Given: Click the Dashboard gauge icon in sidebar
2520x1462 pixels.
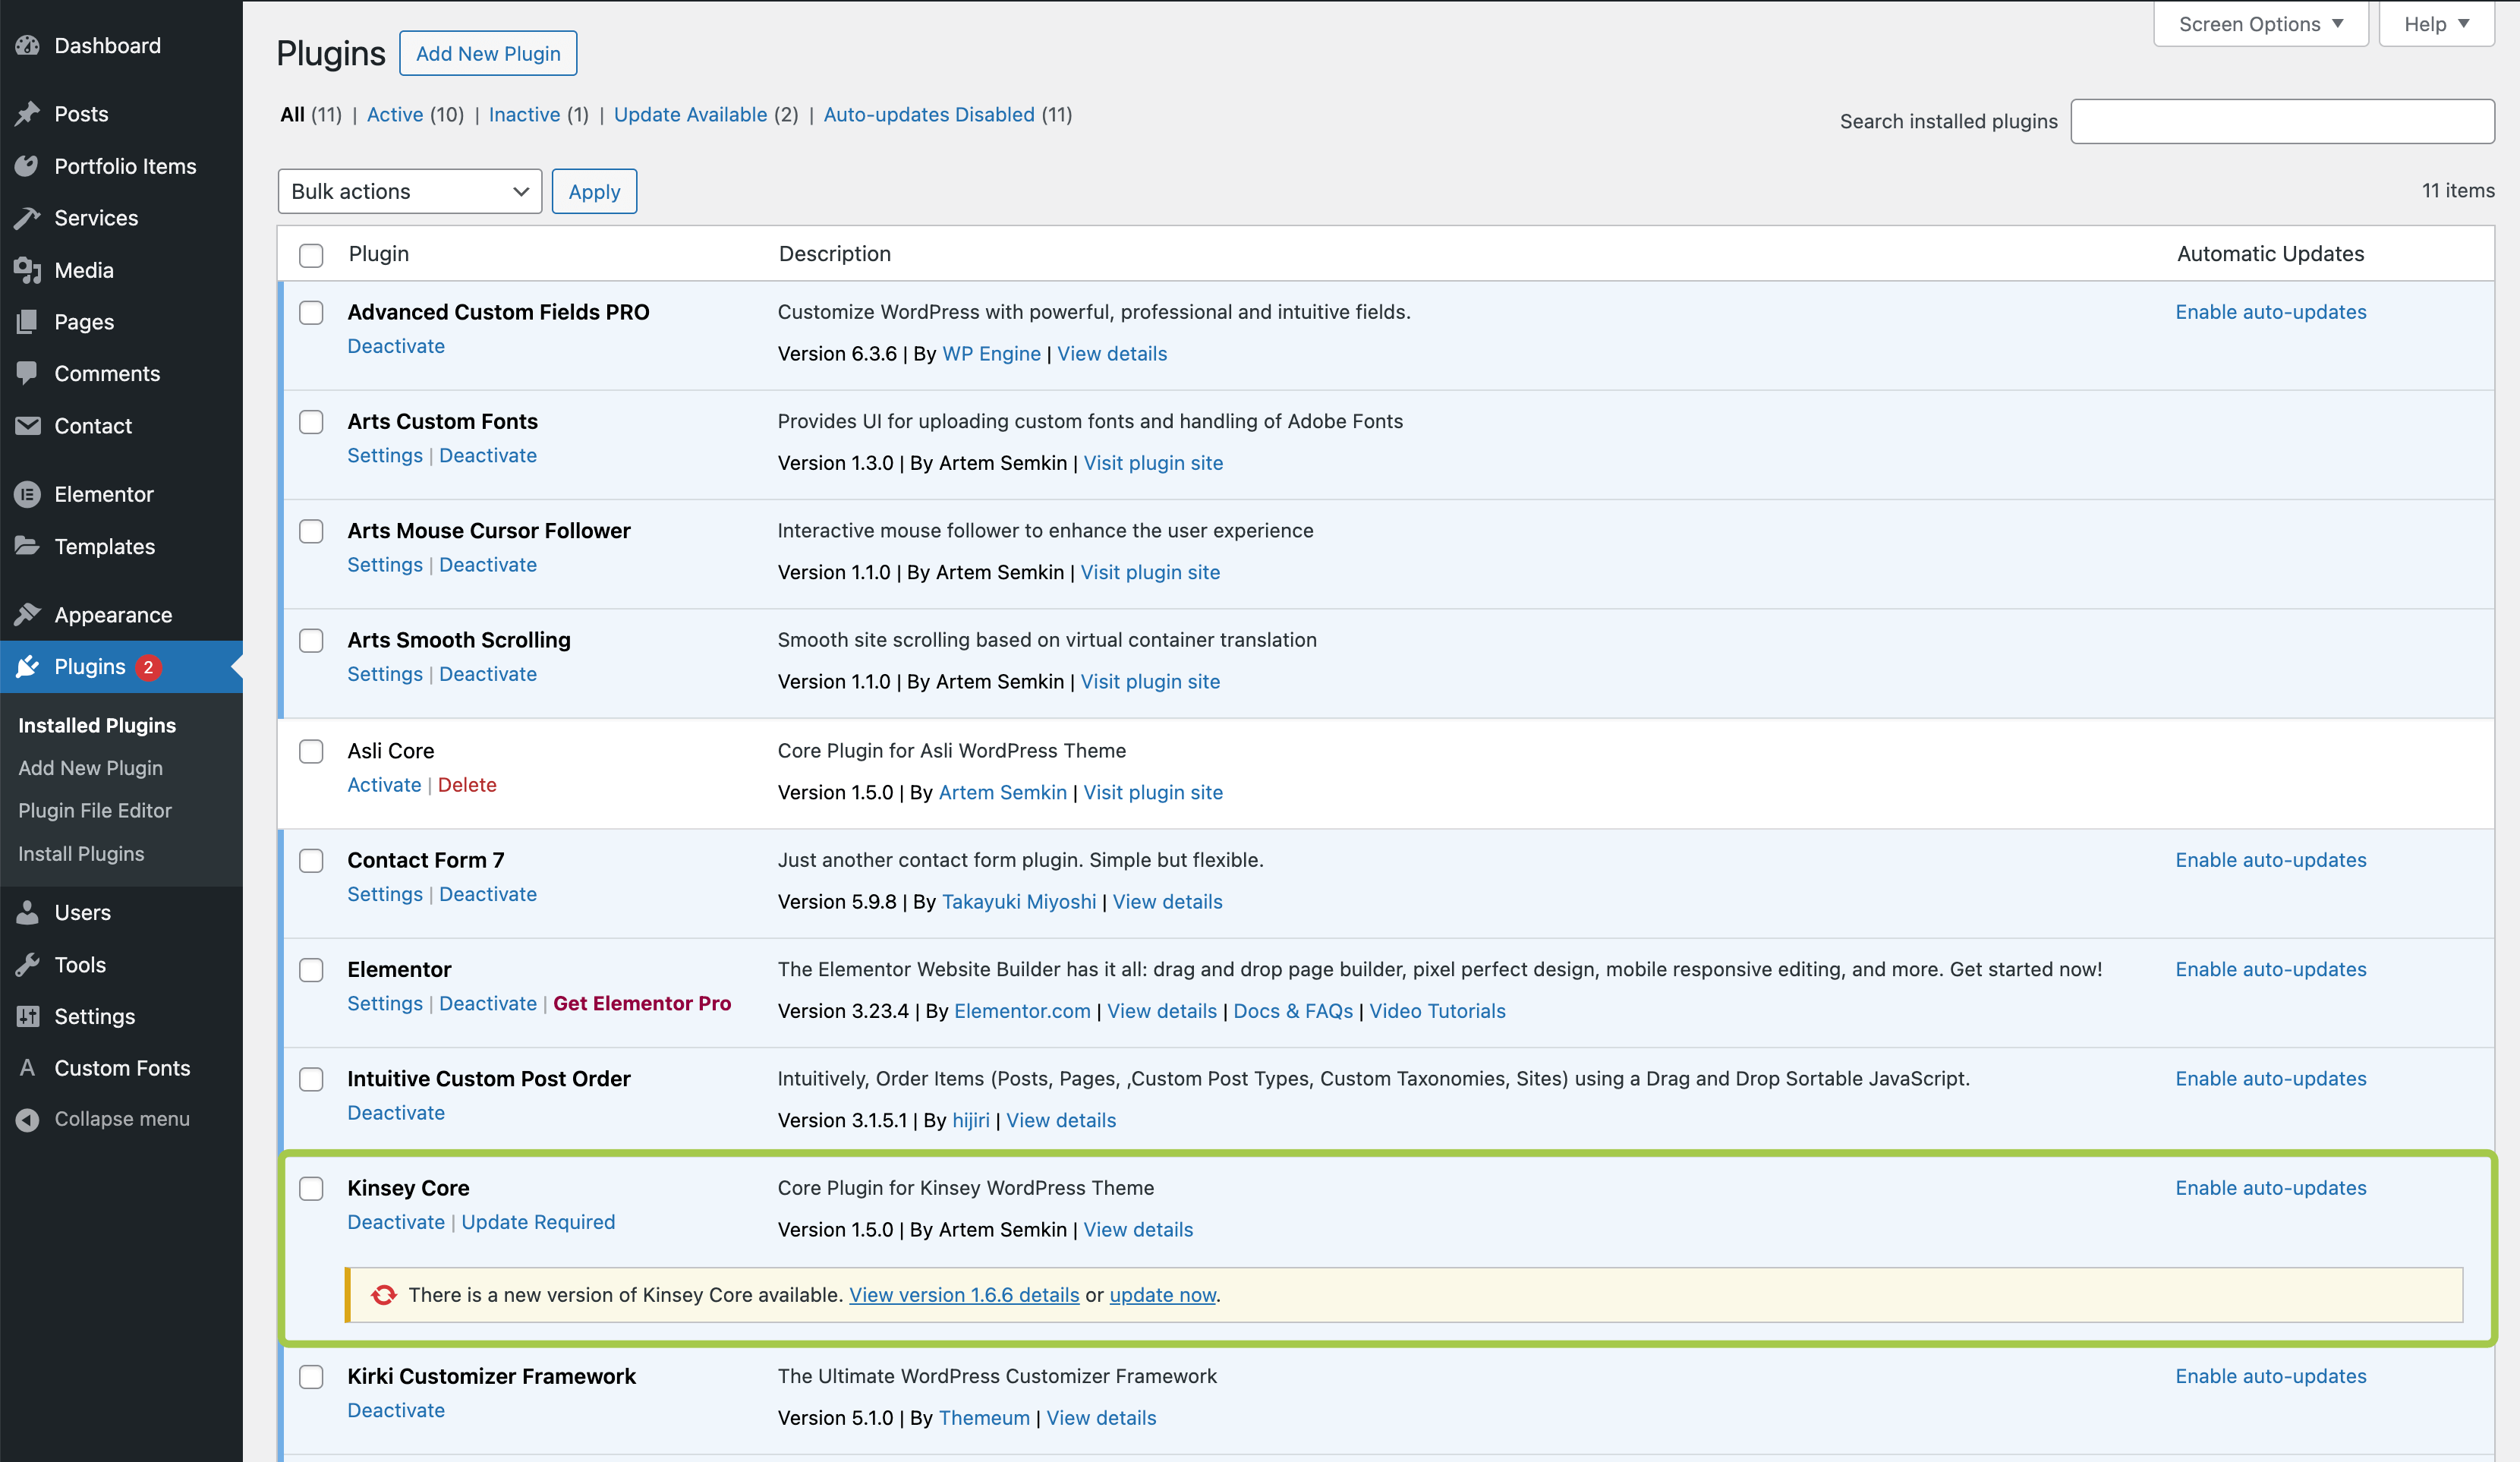Looking at the screenshot, I should pos(27,46).
